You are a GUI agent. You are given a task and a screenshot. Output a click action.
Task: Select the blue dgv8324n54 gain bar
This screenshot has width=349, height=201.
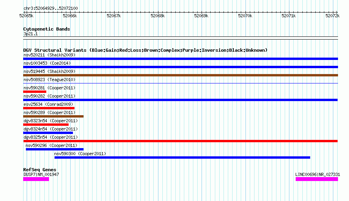pyautogui.click(x=48, y=133)
